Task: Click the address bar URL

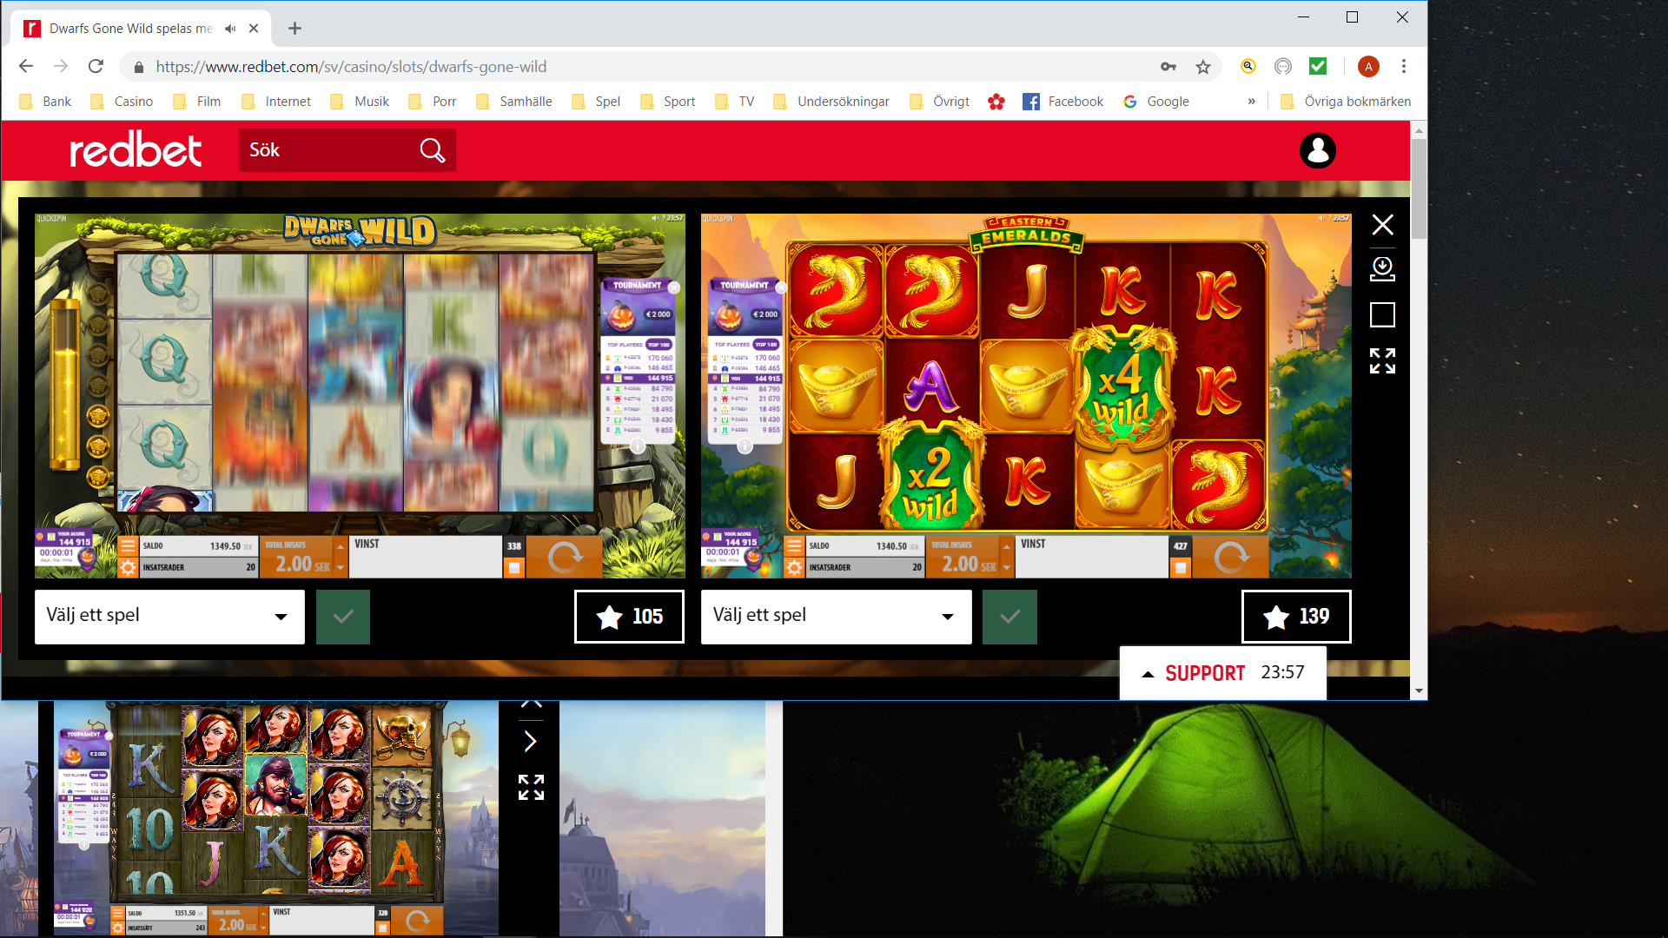Action: (x=351, y=67)
